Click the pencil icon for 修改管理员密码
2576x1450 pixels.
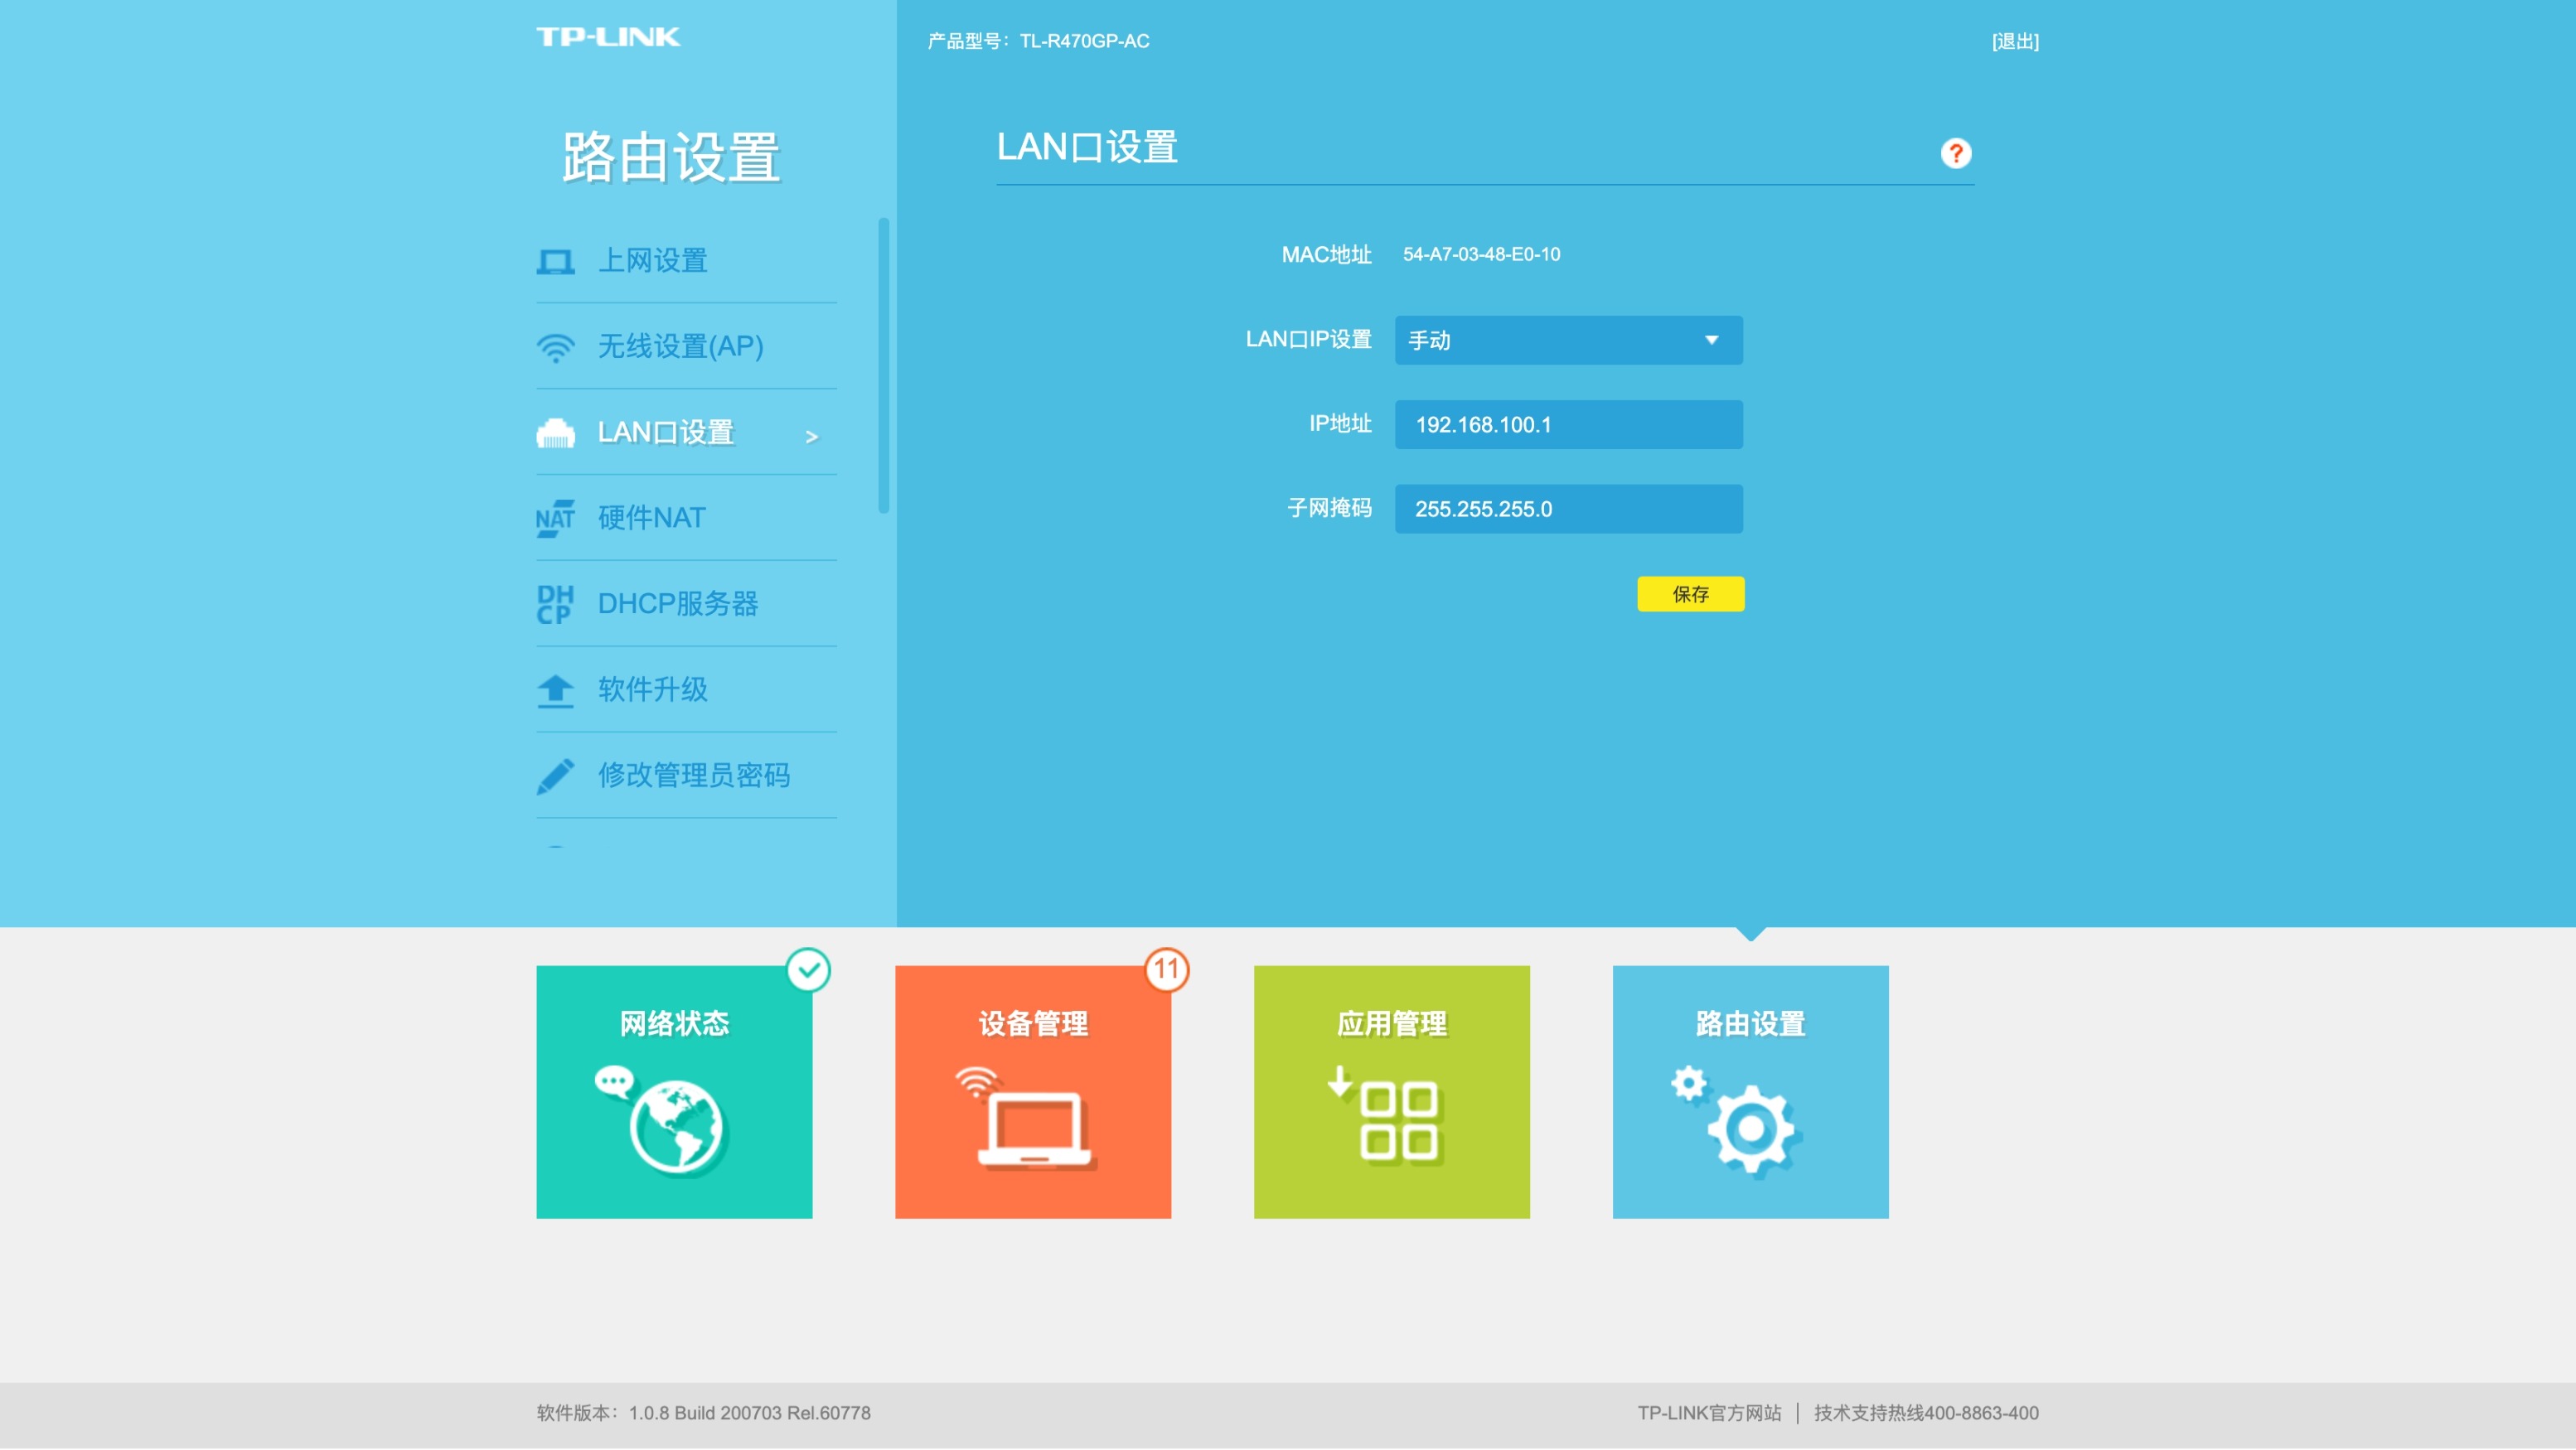(x=555, y=776)
